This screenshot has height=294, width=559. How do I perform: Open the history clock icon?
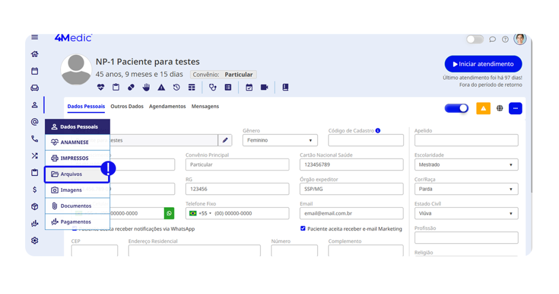click(x=176, y=87)
